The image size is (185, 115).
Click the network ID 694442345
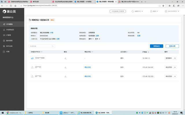pos(44,36)
